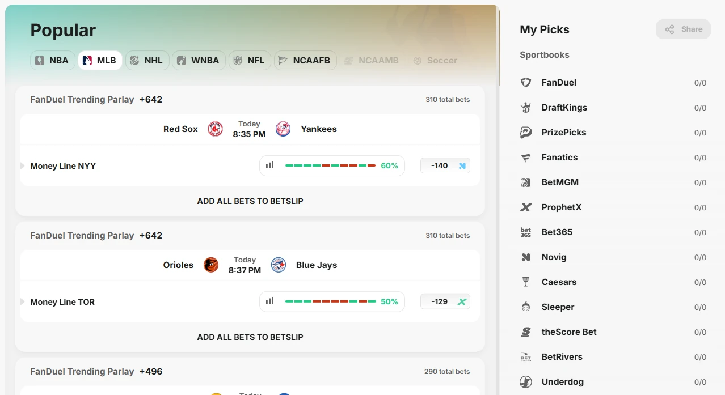Viewport: 725px width, 395px height.
Task: Click the Blue Jays team logo
Action: 279,265
